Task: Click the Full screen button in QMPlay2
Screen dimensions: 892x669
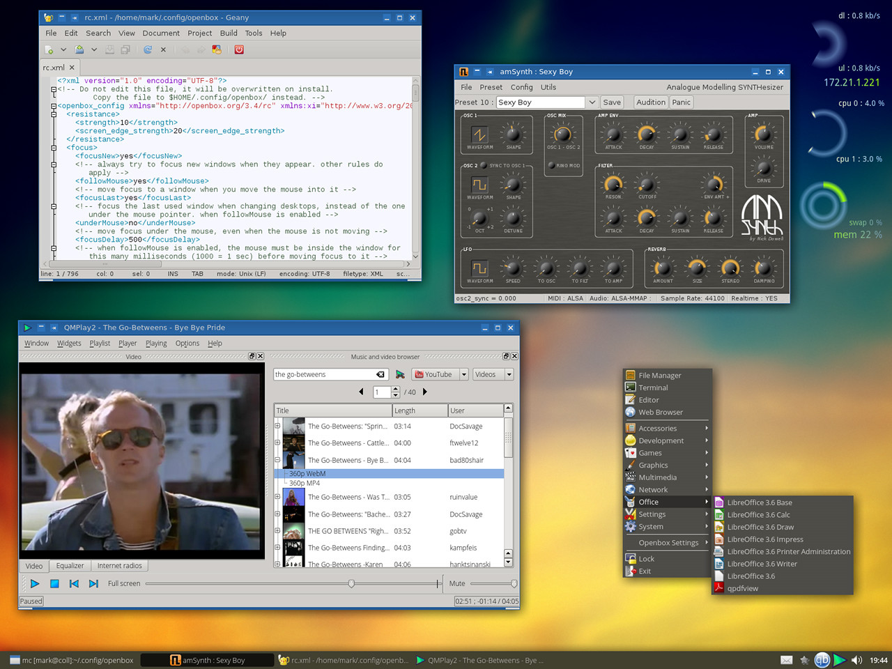Action: pos(124,583)
